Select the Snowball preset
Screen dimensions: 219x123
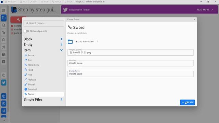tap(43, 90)
